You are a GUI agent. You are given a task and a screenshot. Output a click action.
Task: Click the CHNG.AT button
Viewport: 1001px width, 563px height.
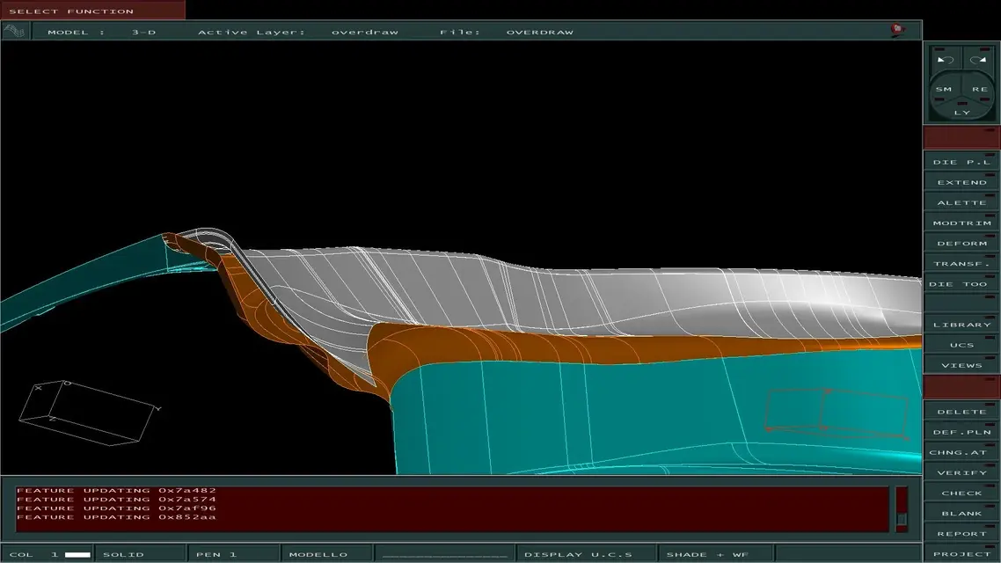click(x=961, y=452)
